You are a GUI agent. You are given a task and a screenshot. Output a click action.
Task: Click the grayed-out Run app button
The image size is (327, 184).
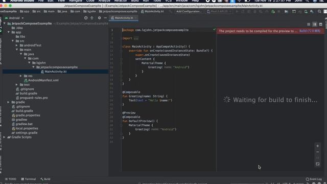(x=237, y=11)
